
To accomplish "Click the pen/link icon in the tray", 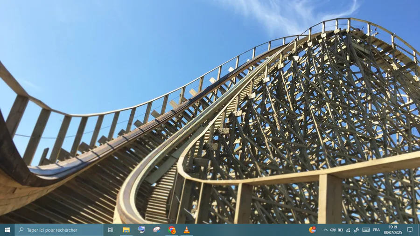I will click(x=356, y=230).
